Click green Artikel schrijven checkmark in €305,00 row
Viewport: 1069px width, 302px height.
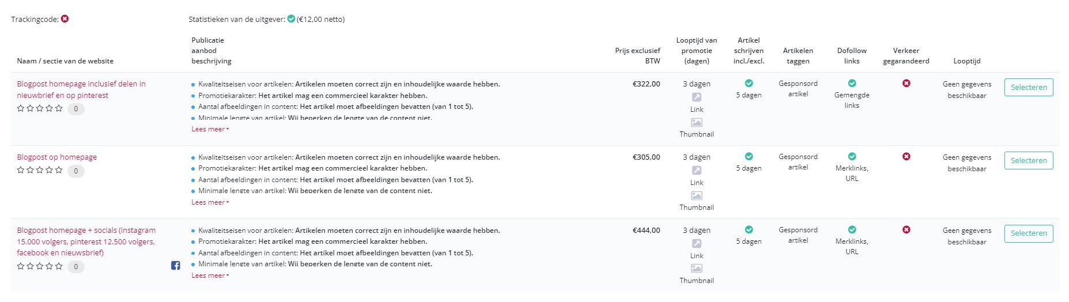coord(749,157)
